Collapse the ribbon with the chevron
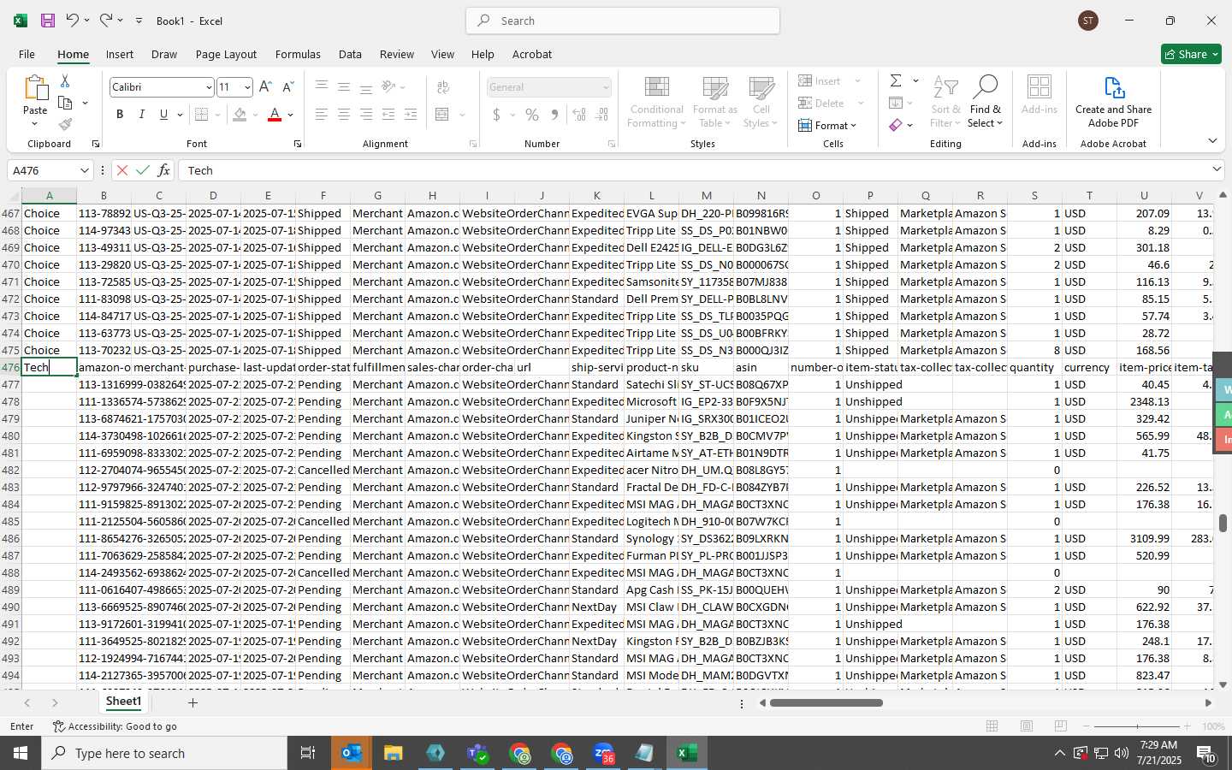Image resolution: width=1232 pixels, height=770 pixels. pyautogui.click(x=1212, y=141)
